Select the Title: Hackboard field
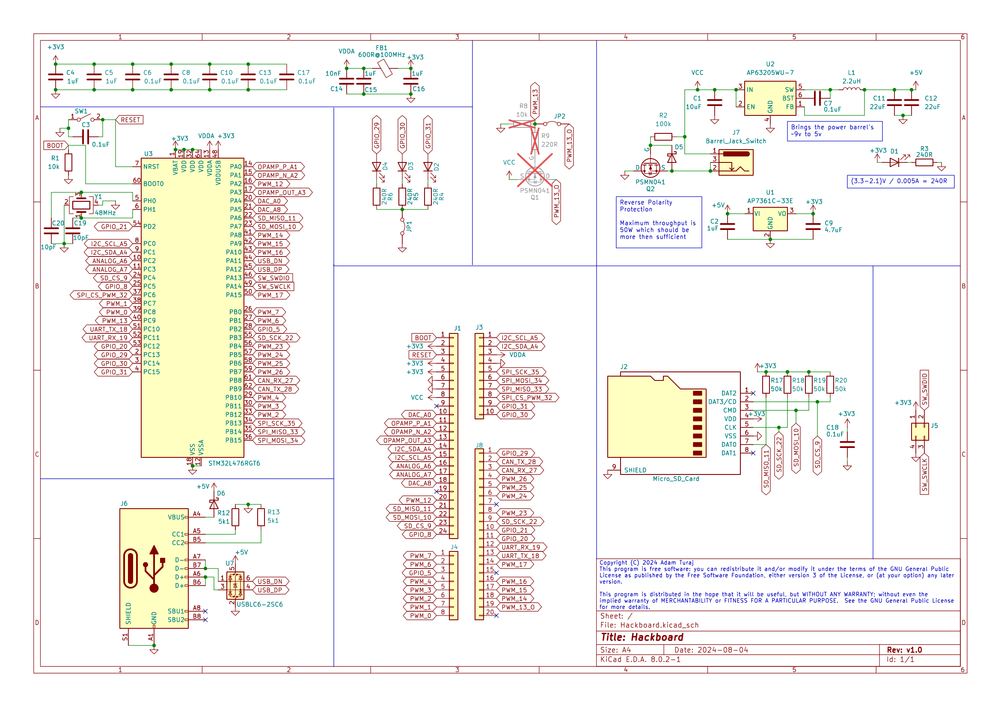Viewport: 1001px width, 707px height. tap(642, 637)
